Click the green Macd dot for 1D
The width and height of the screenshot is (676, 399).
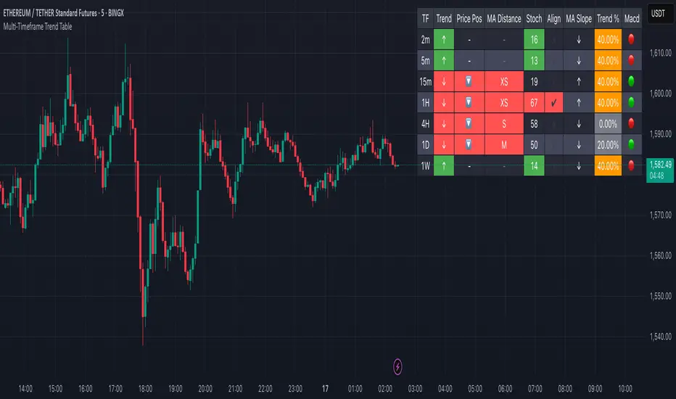point(632,144)
